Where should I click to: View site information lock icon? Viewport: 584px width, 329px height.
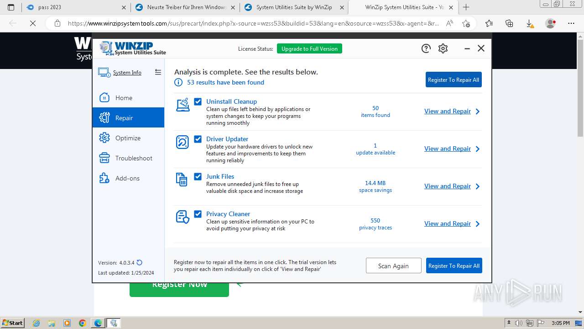tap(57, 23)
